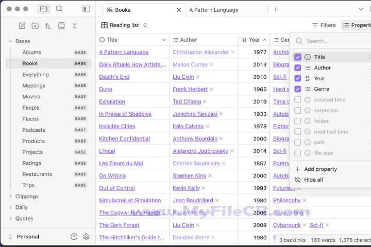Click the sort order icon in sidebar
The height and width of the screenshot is (247, 371).
48,26
